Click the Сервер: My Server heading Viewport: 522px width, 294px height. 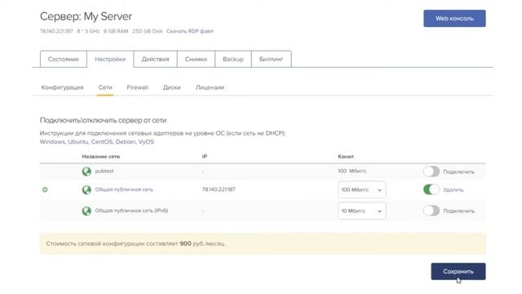[x=86, y=16]
